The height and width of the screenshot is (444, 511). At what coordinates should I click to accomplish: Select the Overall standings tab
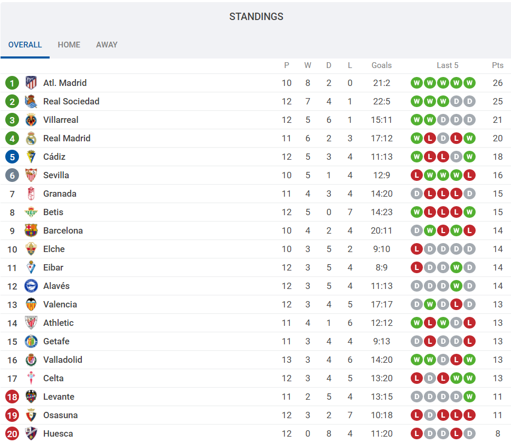click(25, 45)
